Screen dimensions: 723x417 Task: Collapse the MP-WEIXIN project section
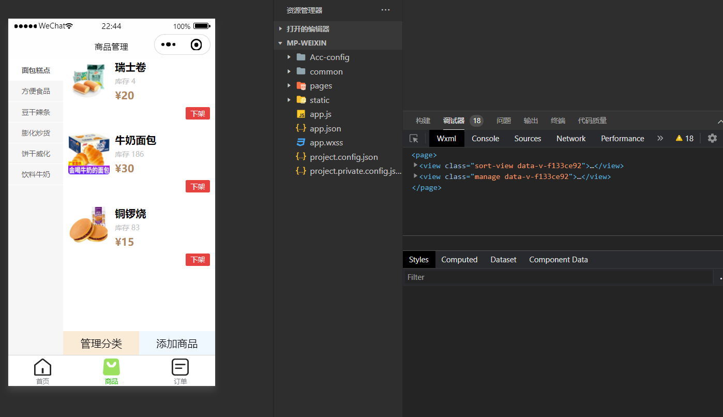point(280,43)
